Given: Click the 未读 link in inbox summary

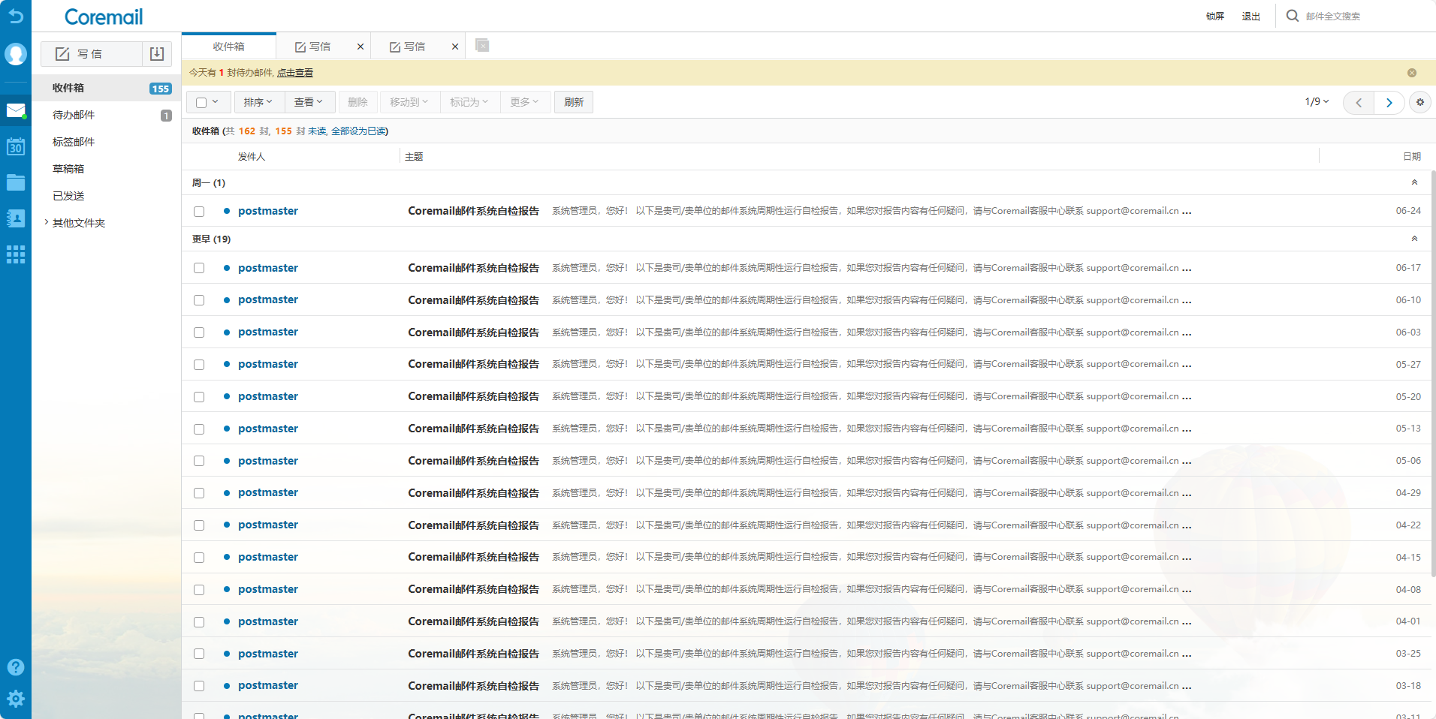Looking at the screenshot, I should click(x=317, y=131).
